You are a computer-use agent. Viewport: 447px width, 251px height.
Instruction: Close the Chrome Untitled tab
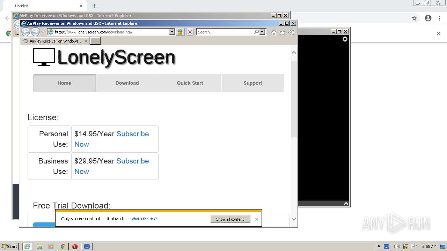click(81, 6)
